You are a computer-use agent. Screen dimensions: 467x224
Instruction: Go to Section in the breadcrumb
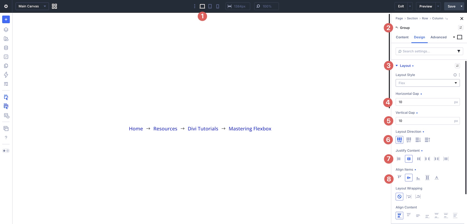pos(412,18)
